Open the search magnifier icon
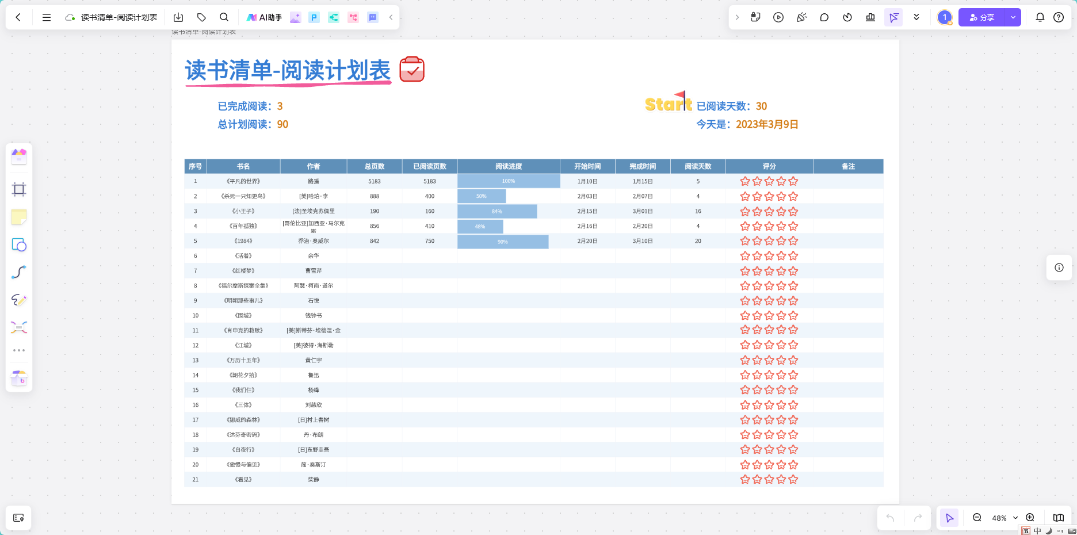The width and height of the screenshot is (1077, 535). tap(224, 17)
